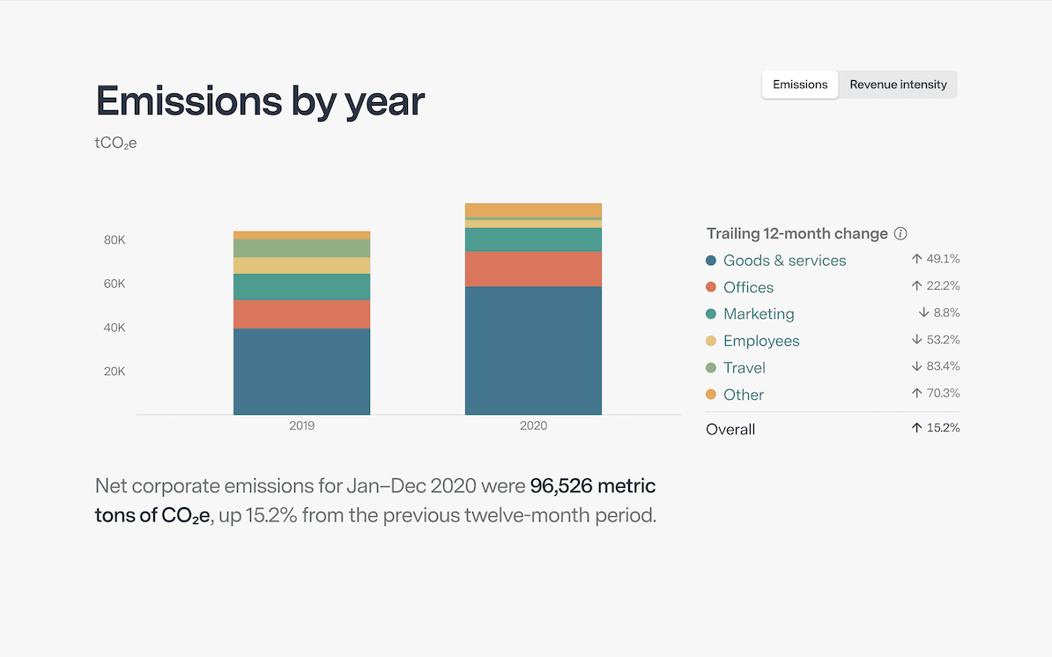
Task: Open the Goods & services category link
Action: [x=784, y=261]
